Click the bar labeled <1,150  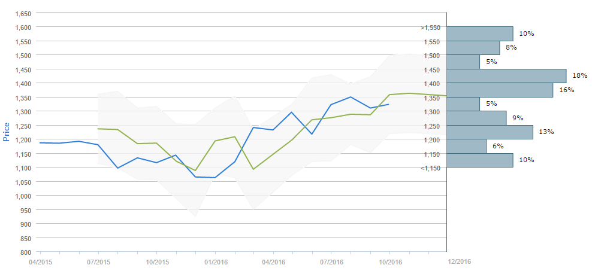(x=480, y=160)
